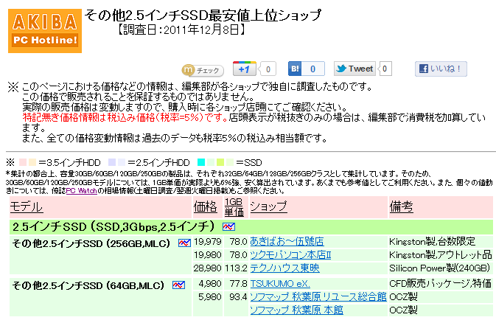Open price chart icon for 2.5インチSSD header

[228, 226]
